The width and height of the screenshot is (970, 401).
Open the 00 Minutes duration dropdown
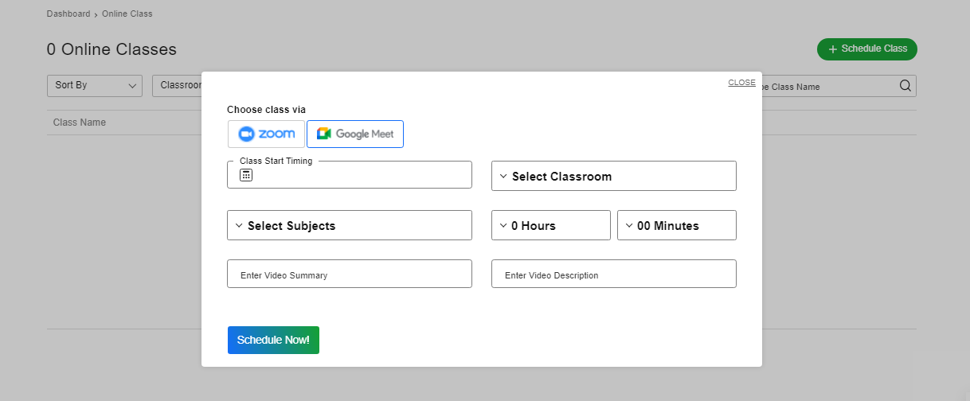pyautogui.click(x=676, y=225)
